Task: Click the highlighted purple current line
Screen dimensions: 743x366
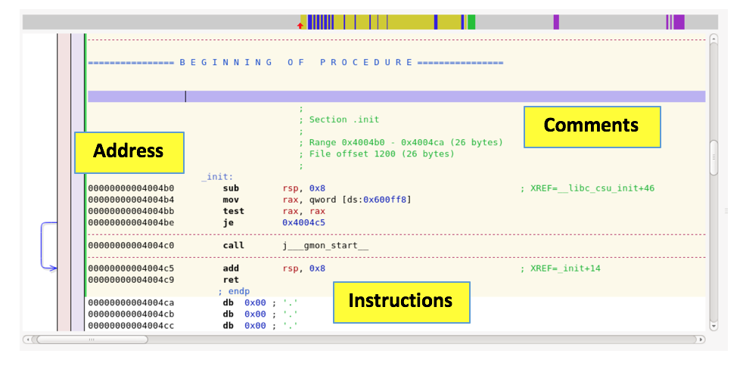Action: pyautogui.click(x=396, y=97)
